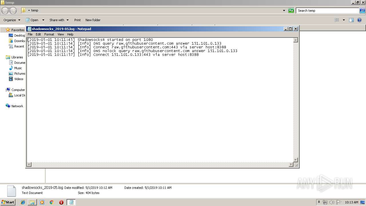Image resolution: width=366 pixels, height=206 pixels.
Task: Click Notepad horizontal scrollbar right arrow
Action: pos(291,165)
